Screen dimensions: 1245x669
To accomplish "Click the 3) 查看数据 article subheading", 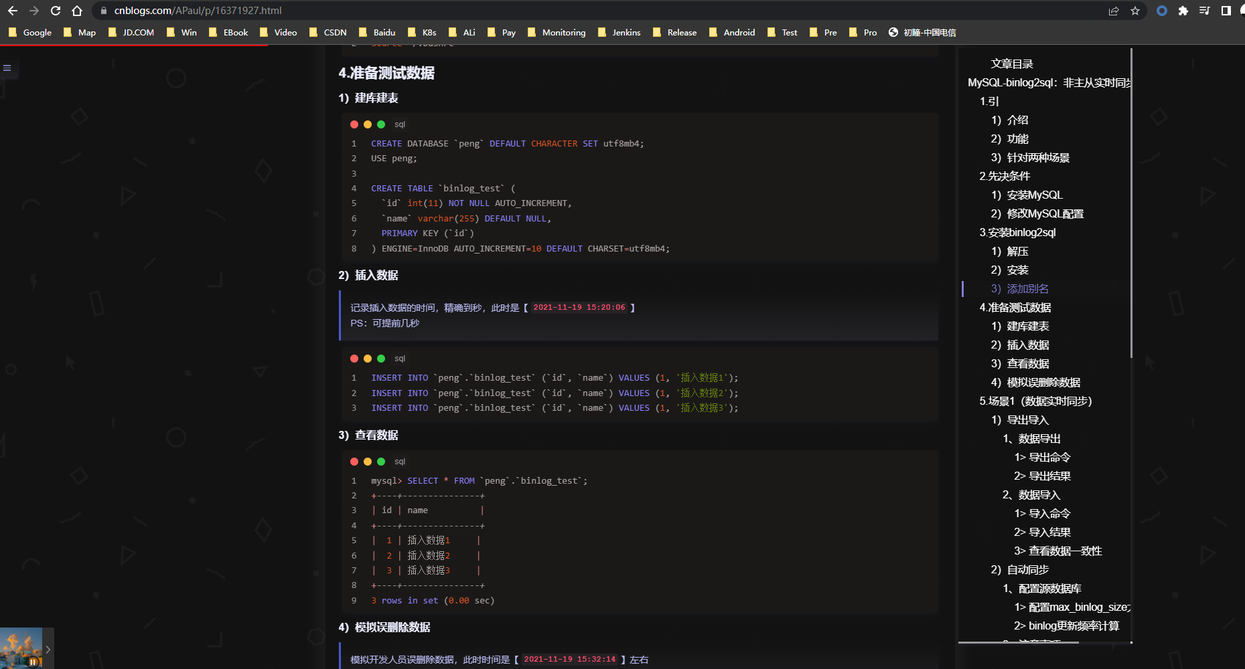I will [368, 436].
